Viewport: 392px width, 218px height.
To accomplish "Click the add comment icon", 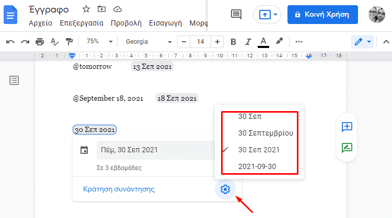I will (347, 127).
